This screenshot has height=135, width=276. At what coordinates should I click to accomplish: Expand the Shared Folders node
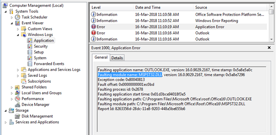point(12,87)
